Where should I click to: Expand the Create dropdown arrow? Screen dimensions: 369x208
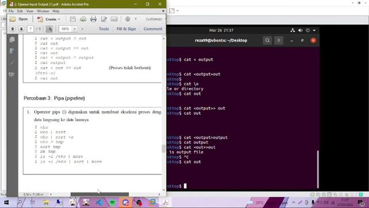click(x=59, y=19)
